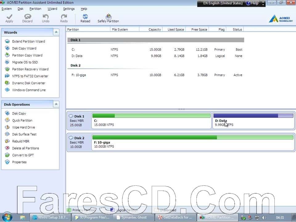Viewport: 296px width, 222px height.
Task: Click the volume speaker tray icon
Action: tap(264, 218)
